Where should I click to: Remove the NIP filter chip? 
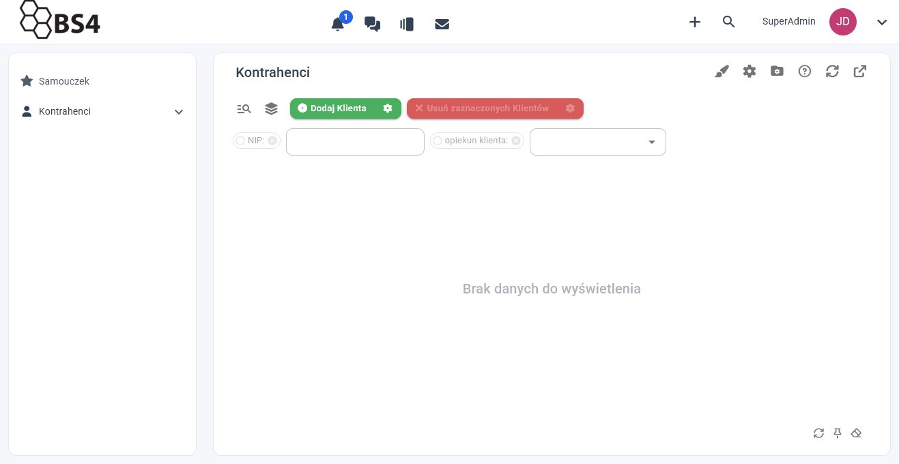click(272, 141)
